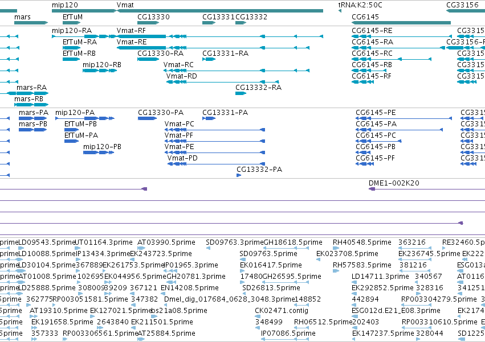Screen dimensions: 485x342
Task: Open the CG13331 gene label
Action: point(218,17)
